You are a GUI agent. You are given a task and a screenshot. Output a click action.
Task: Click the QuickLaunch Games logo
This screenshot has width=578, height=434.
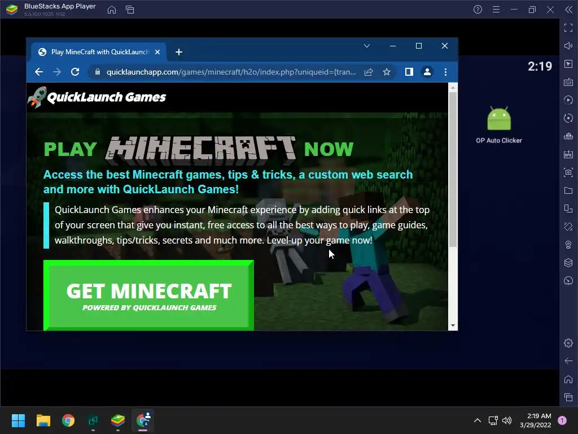coord(97,97)
